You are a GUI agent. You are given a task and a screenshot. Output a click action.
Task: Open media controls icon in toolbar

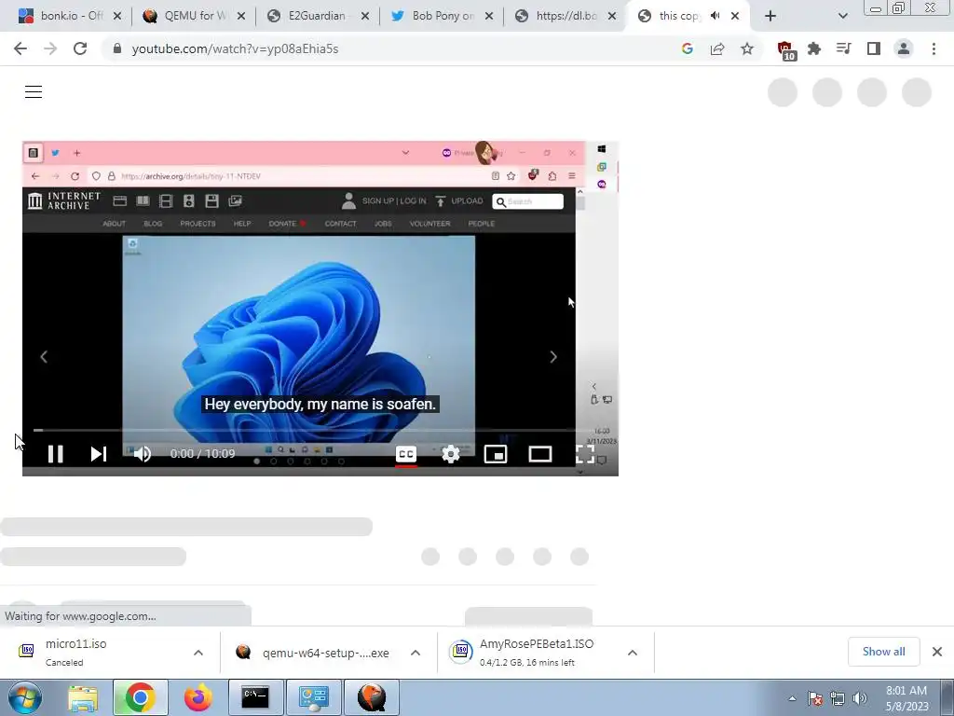[844, 48]
